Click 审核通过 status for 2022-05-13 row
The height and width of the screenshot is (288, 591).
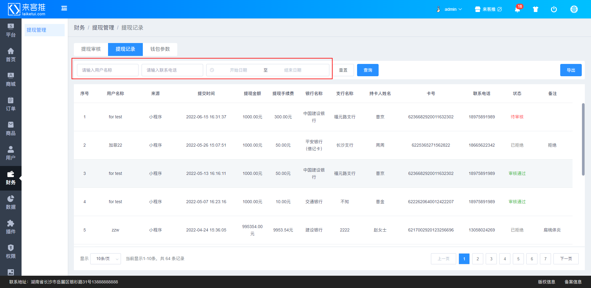click(517, 173)
